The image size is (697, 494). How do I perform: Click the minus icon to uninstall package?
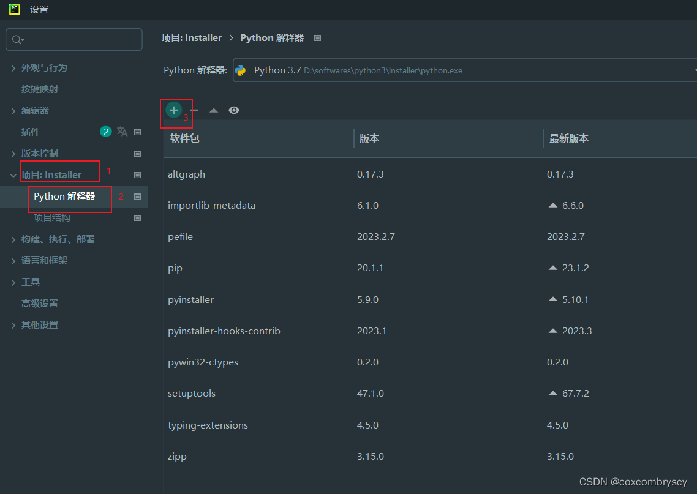[194, 110]
